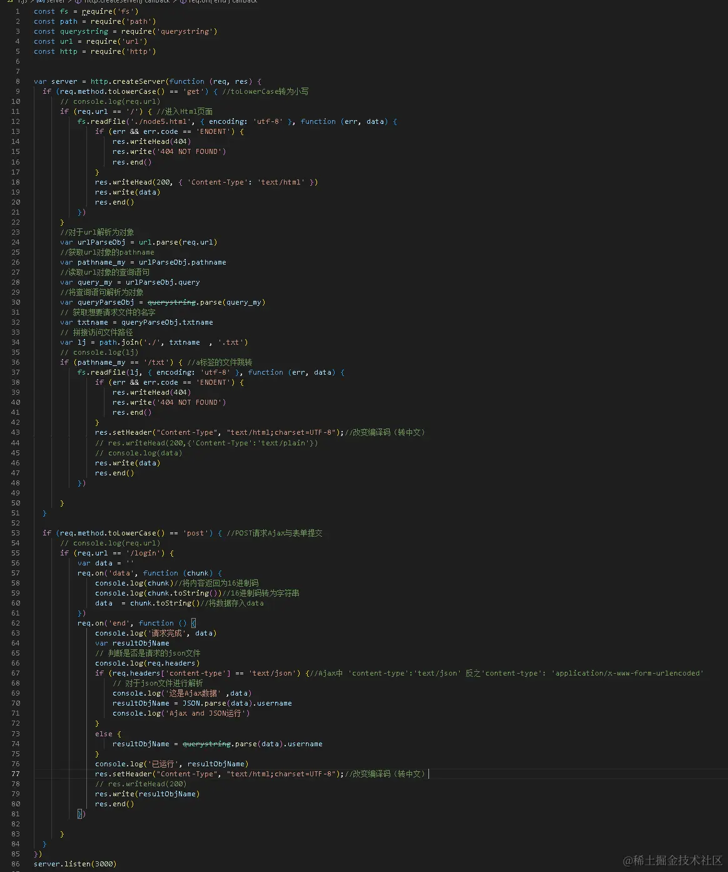Click the line "const http = require('http')"
This screenshot has height=872, width=728.
pos(95,51)
